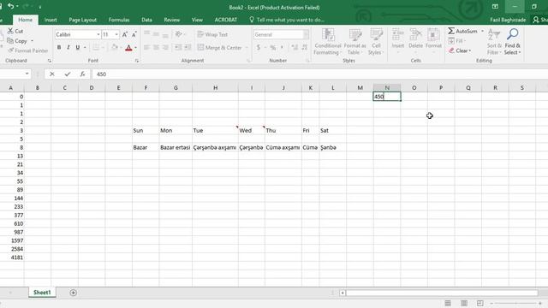Open the Clear dropdown
Screen dimensions: 548x308
pos(460,50)
